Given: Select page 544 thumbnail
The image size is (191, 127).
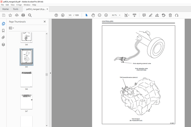Looking at the screenshot, I should [26, 38].
